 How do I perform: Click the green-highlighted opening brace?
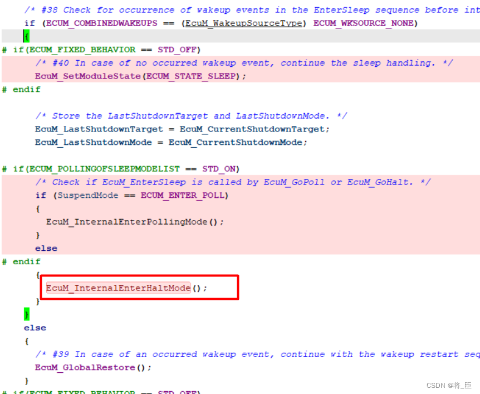click(26, 36)
